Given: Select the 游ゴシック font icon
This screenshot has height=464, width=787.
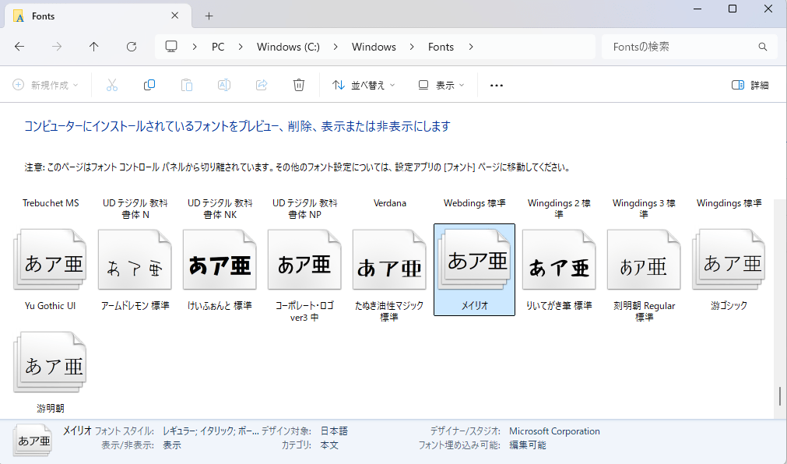Looking at the screenshot, I should pos(729,259).
